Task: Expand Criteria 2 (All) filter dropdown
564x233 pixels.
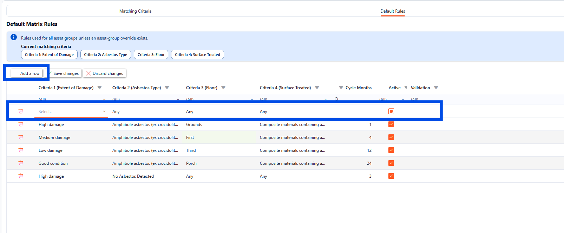Action: click(178, 100)
